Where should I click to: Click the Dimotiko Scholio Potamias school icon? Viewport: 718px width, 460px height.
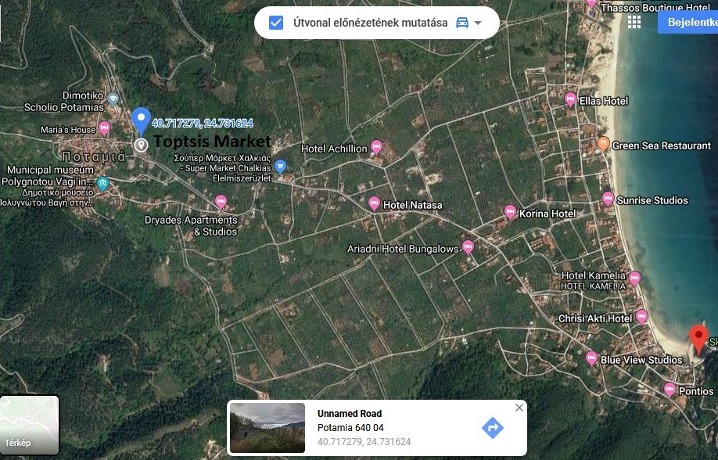pos(113,99)
